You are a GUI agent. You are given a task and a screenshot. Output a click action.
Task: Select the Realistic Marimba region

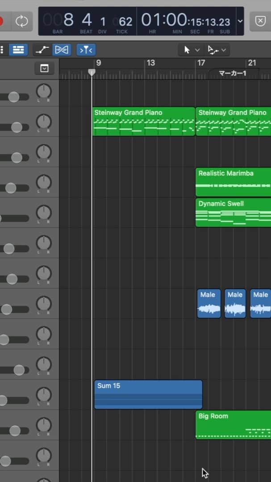pos(233,182)
